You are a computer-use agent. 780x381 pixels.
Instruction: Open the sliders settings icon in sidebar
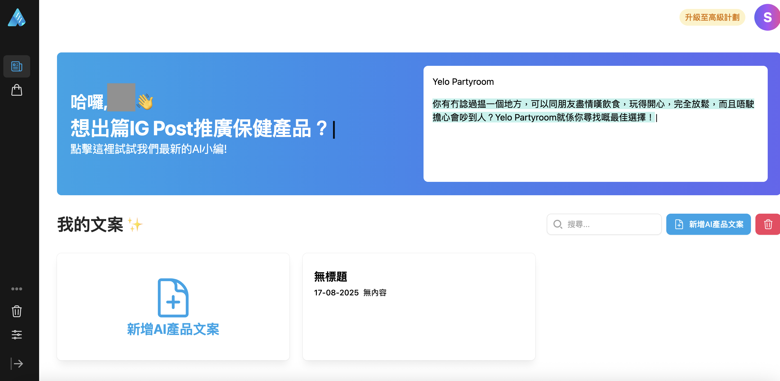pos(17,334)
